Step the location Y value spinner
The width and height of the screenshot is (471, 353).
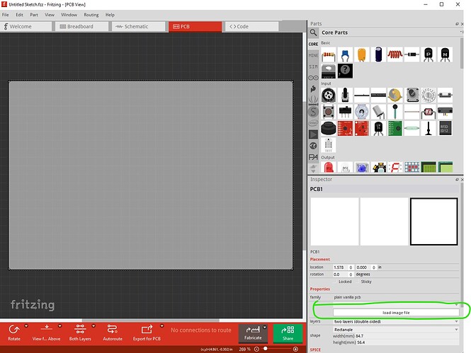point(374,267)
